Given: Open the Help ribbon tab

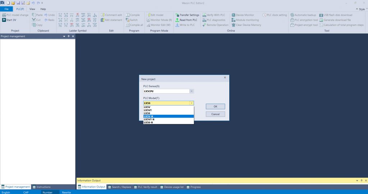Looking at the screenshot, I should (43, 9).
